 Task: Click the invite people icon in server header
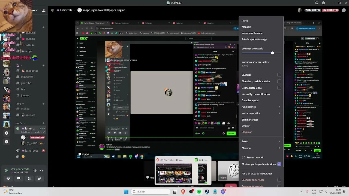tap(44, 10)
